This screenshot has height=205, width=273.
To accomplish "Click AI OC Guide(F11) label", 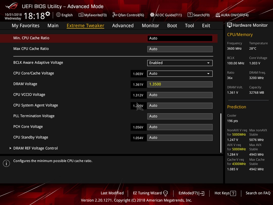I will pos(168,15).
